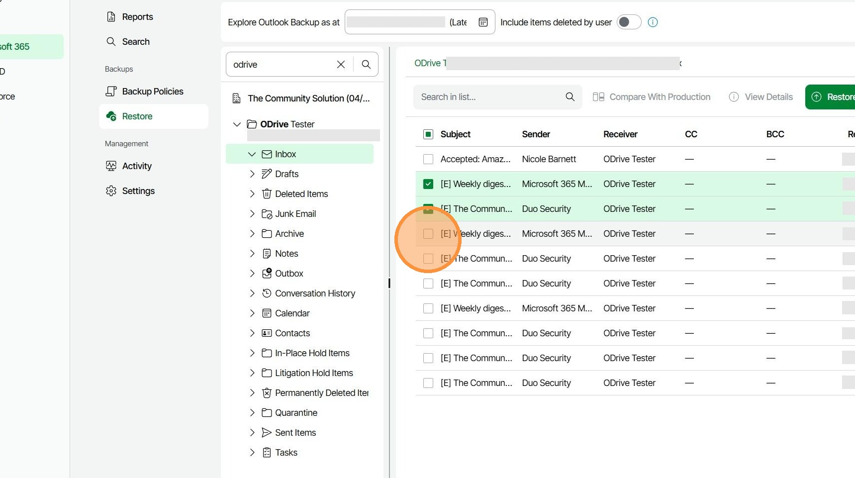Click the magnifier icon in Search in list
This screenshot has height=478, width=855.
tap(570, 97)
